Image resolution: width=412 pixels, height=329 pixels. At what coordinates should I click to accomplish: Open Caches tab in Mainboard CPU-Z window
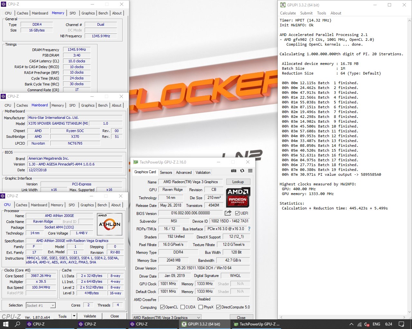click(22, 105)
